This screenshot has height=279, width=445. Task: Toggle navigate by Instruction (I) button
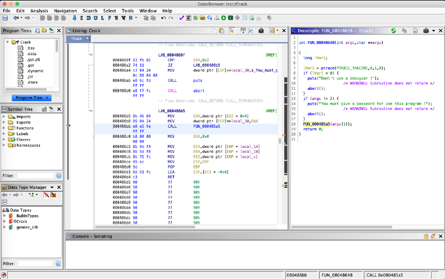pos(81,18)
